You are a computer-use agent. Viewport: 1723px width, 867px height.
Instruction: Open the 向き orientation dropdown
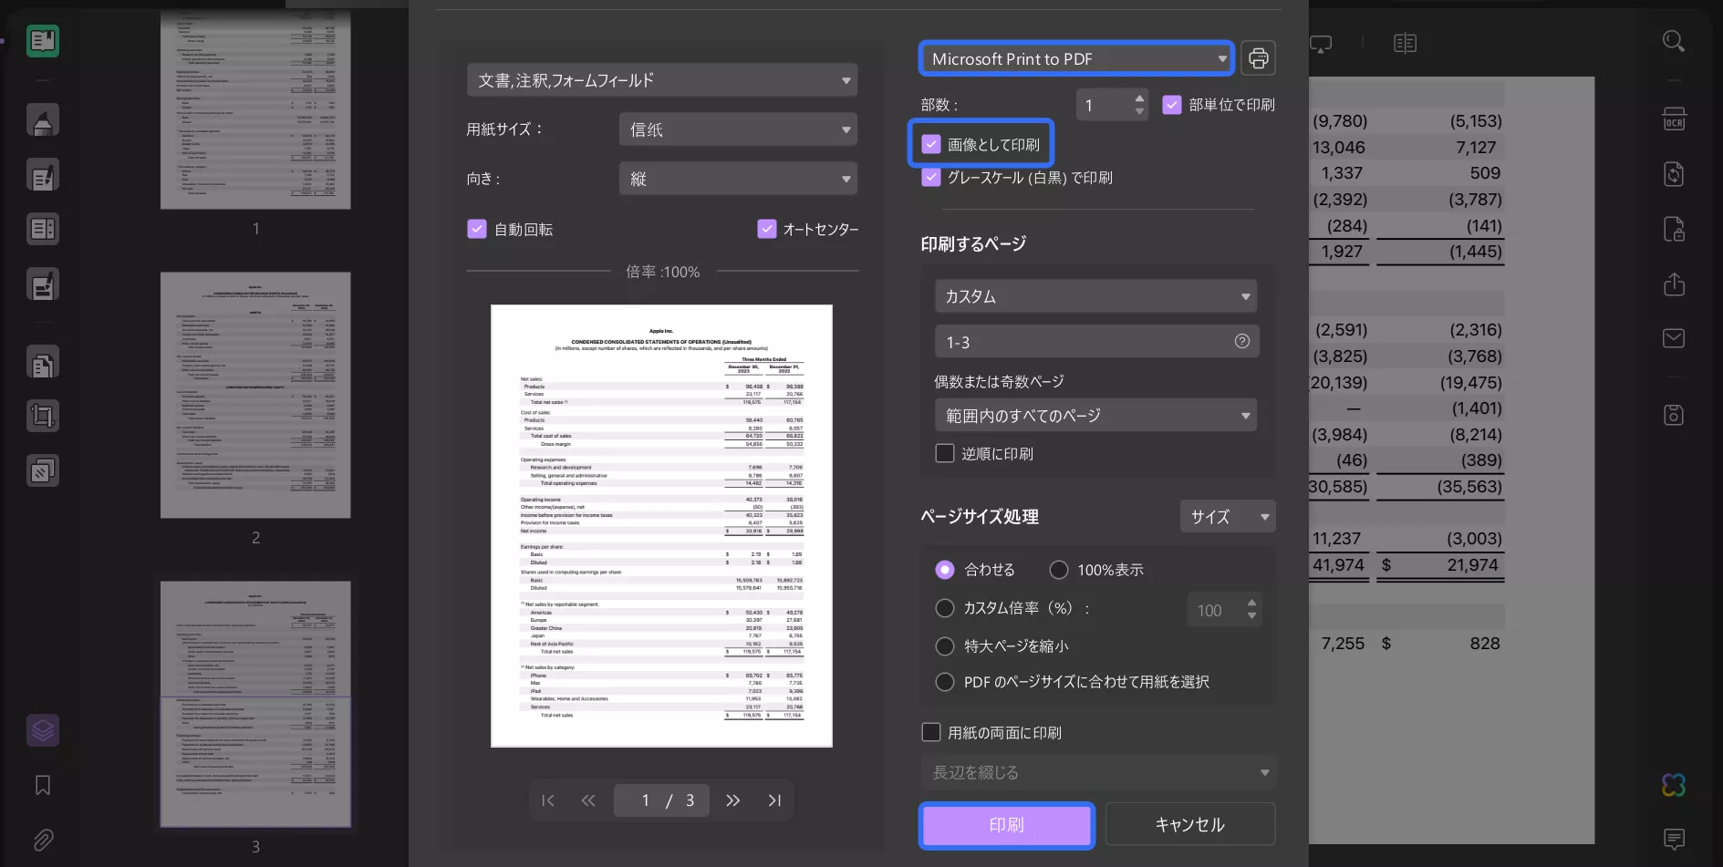coord(737,178)
